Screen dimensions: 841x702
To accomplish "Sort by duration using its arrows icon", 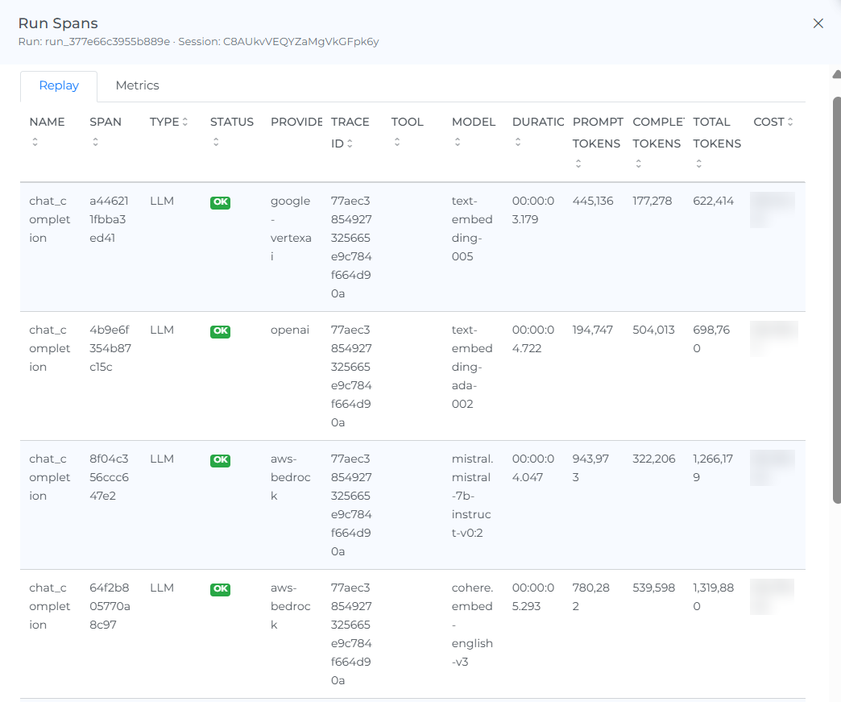I will coord(518,142).
